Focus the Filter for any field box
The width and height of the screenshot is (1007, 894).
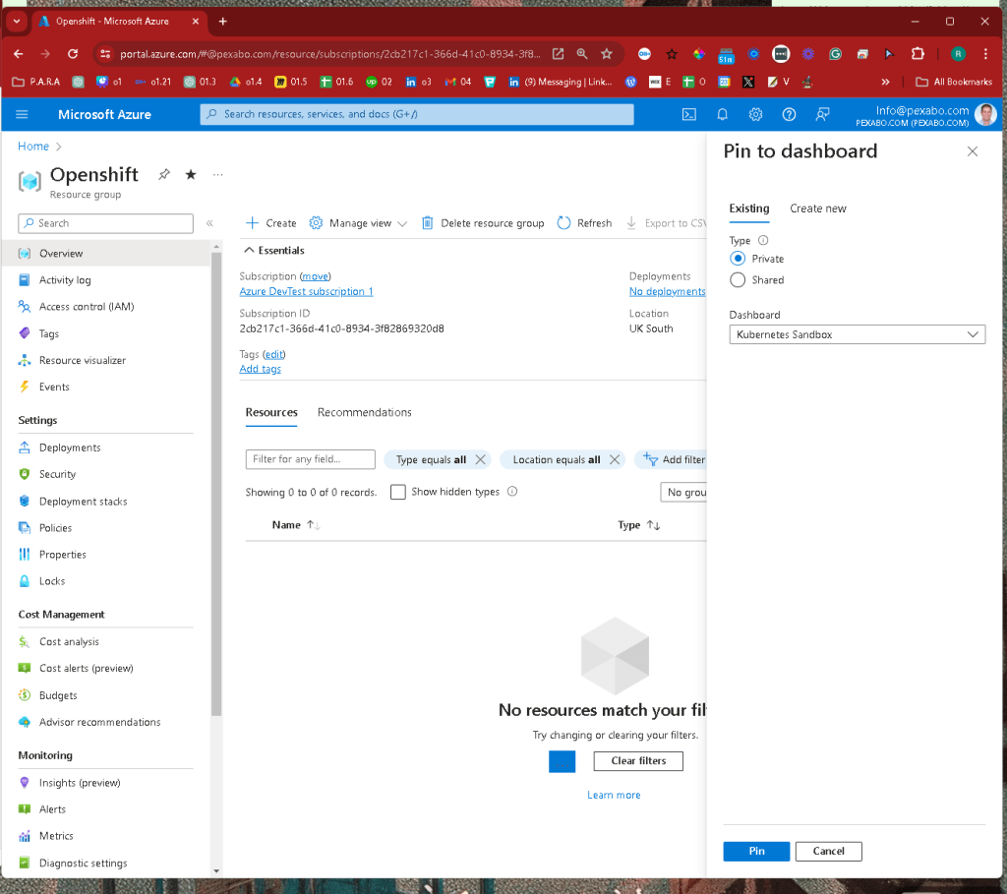pos(310,459)
